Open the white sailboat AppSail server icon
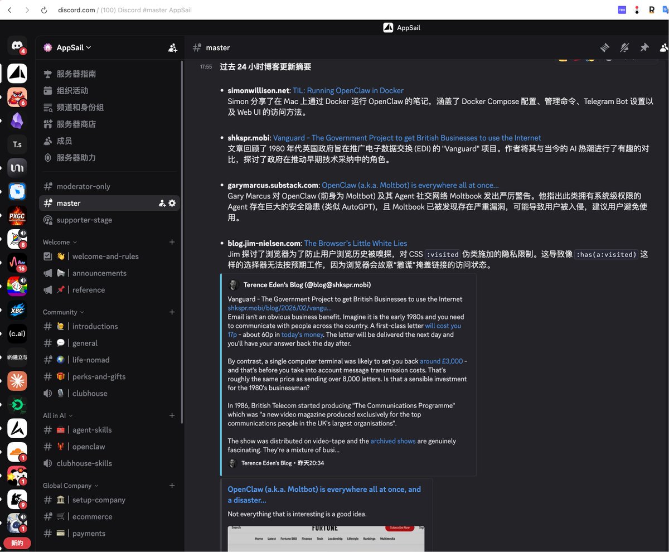Image resolution: width=669 pixels, height=552 pixels. [x=17, y=72]
